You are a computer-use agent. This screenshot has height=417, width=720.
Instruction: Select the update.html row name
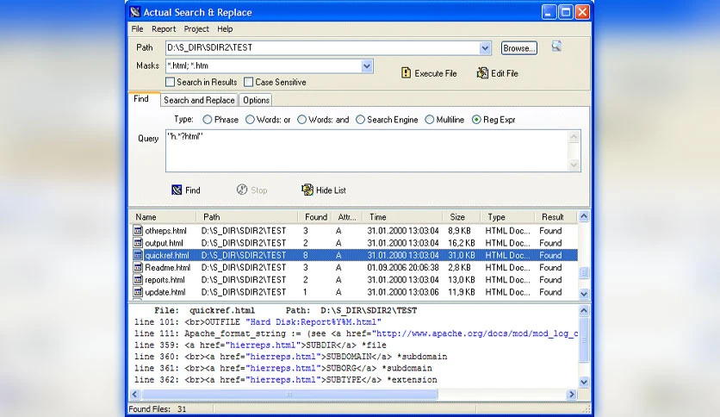[x=165, y=292]
